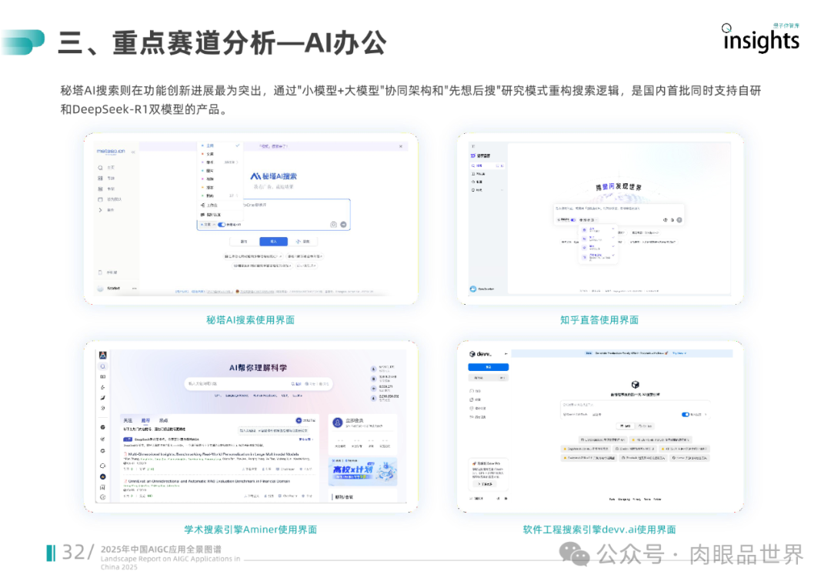Click the user avatar at 知乎直答 sidebar bottom
The height and width of the screenshot is (588, 831).
[473, 289]
